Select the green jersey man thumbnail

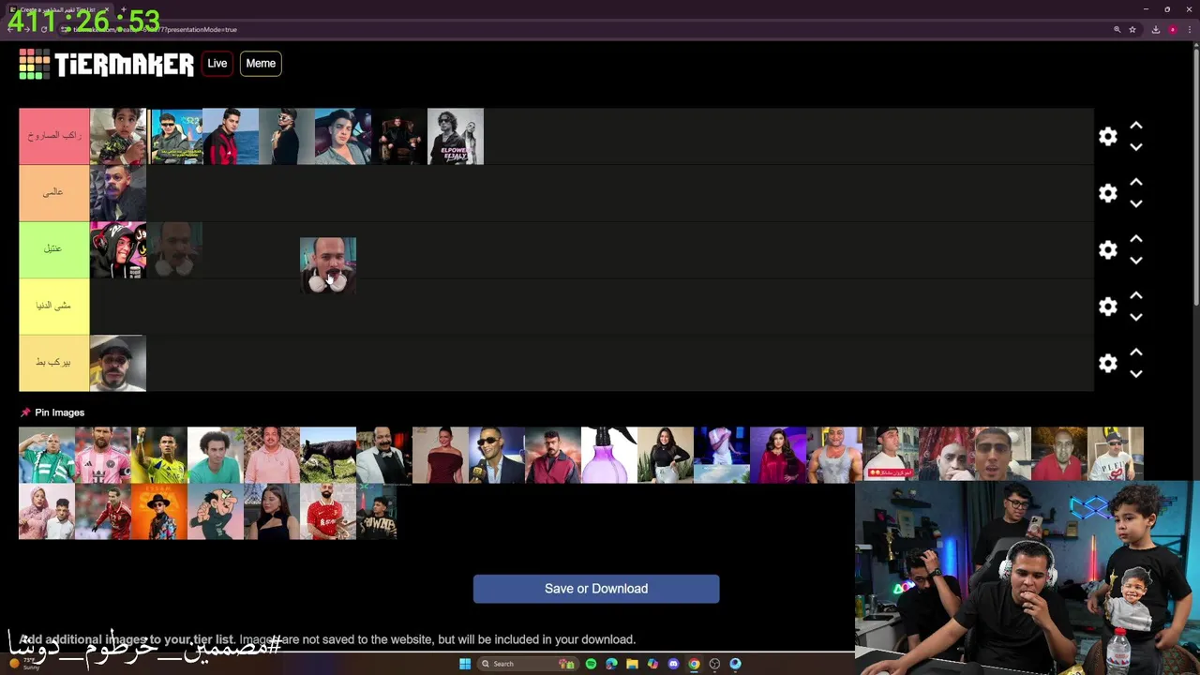coord(47,456)
